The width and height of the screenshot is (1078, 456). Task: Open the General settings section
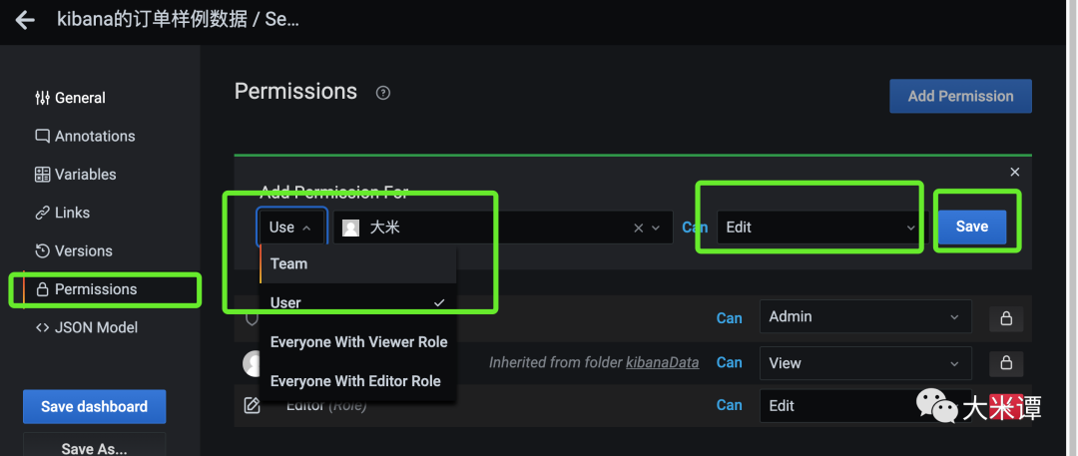pos(80,98)
